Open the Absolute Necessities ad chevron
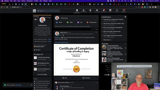This screenshot has height=90, width=160. pos(125,48)
